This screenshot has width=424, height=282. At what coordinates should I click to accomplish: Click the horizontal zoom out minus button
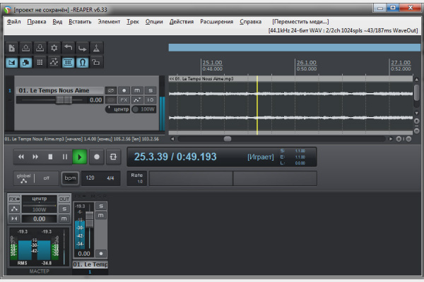coord(409,139)
